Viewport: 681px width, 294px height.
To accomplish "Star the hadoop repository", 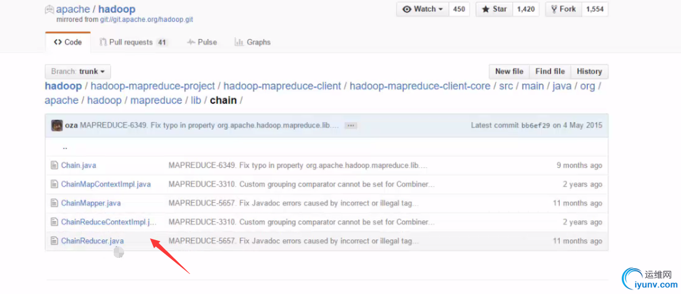I will [494, 9].
